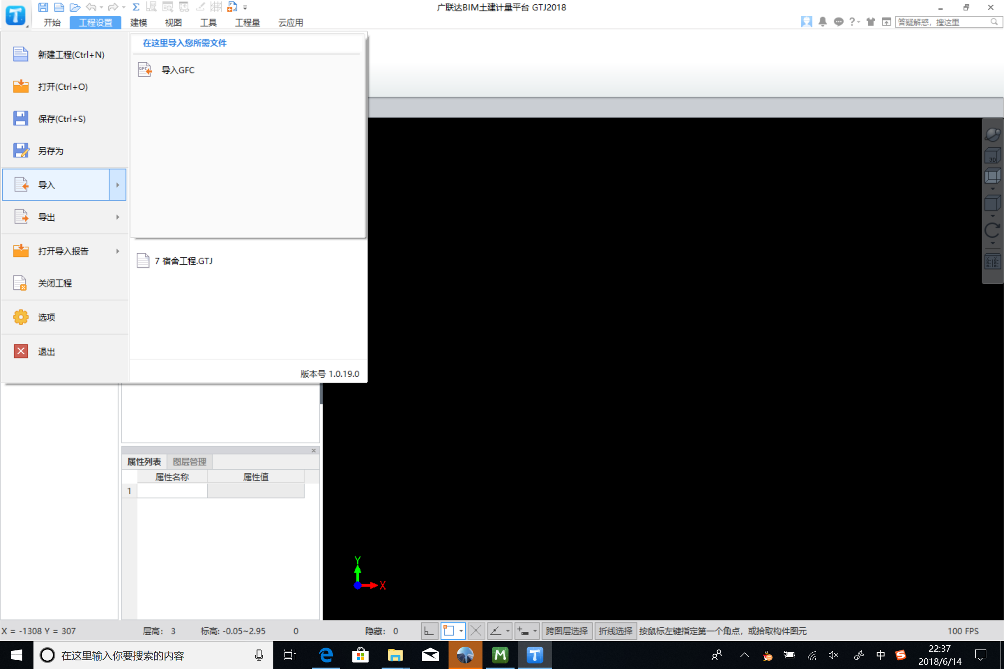This screenshot has height=669, width=1004.
Task: Click the open folder icon in quick access toolbar
Action: (75, 7)
